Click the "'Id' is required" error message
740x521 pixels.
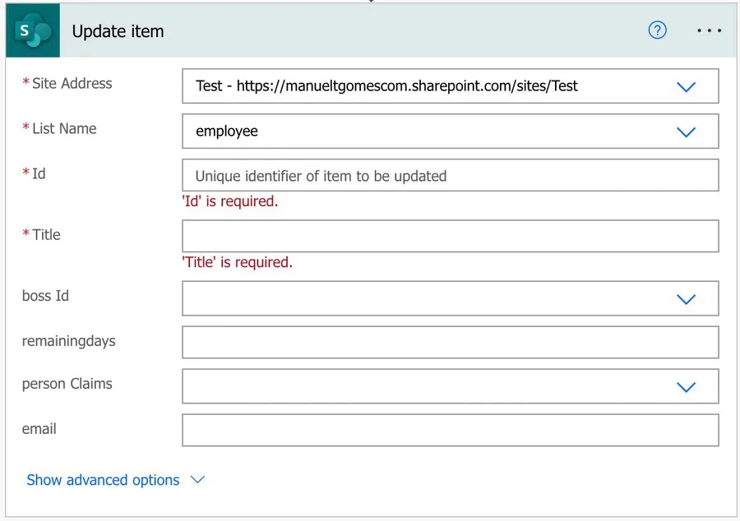229,201
